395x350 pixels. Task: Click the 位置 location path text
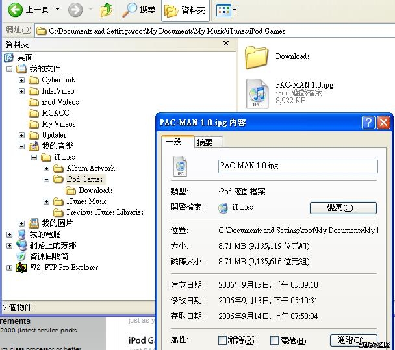pyautogui.click(x=298, y=231)
